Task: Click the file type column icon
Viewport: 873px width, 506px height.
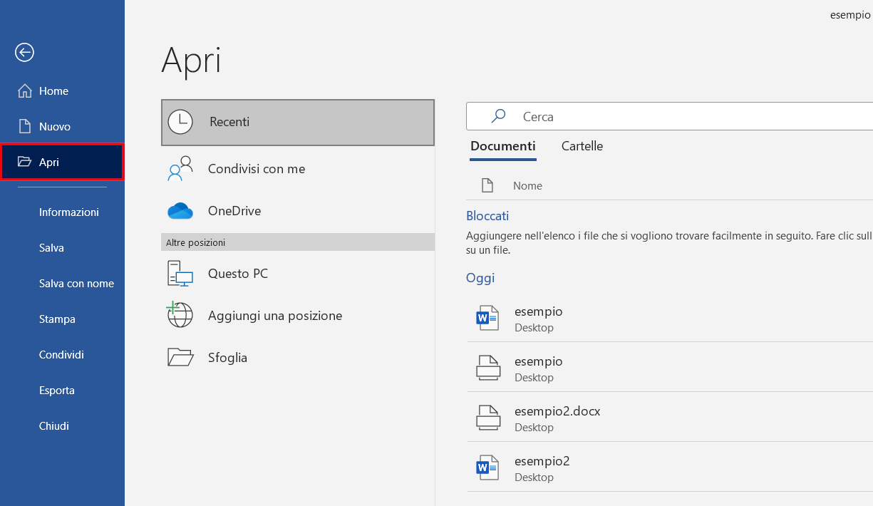Action: coord(487,185)
